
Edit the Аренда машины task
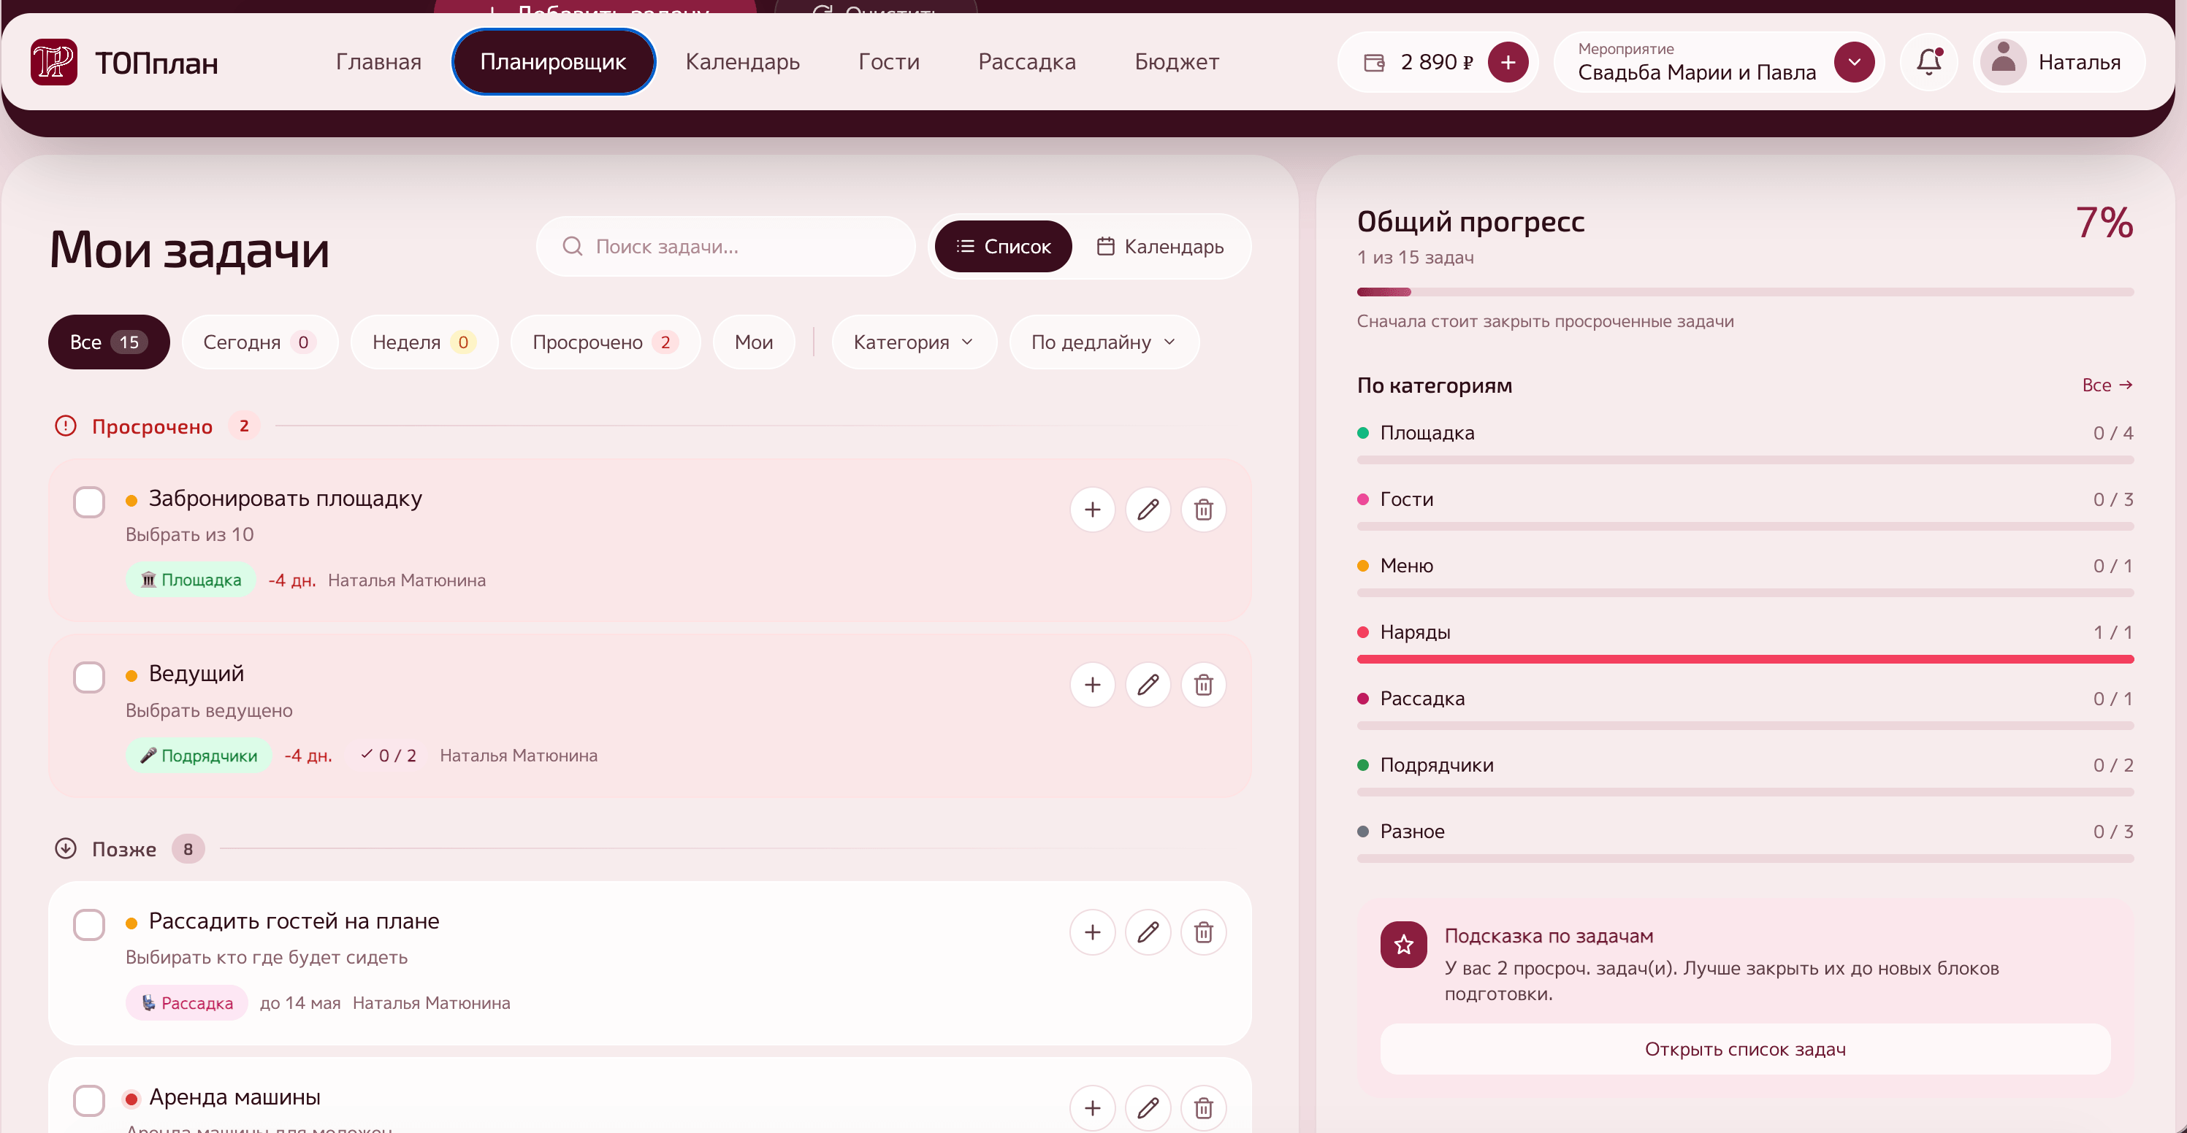pos(1148,1108)
